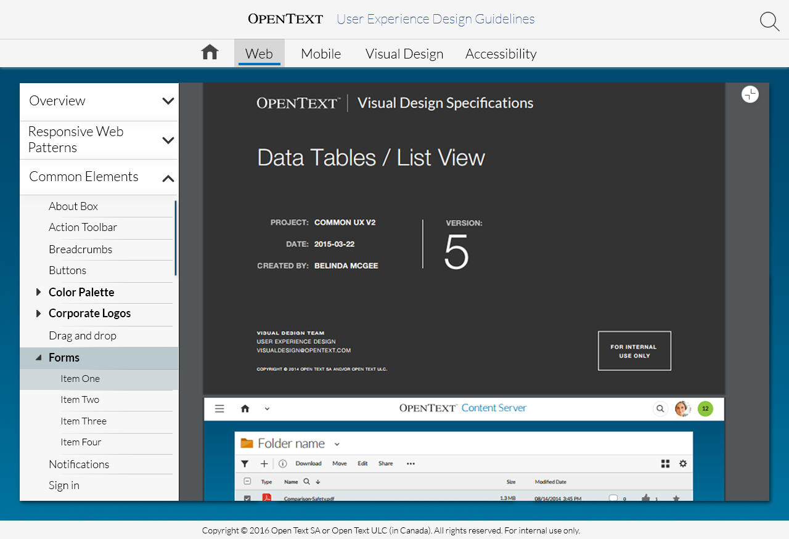
Task: Open the Accessibility tab
Action: click(x=501, y=54)
